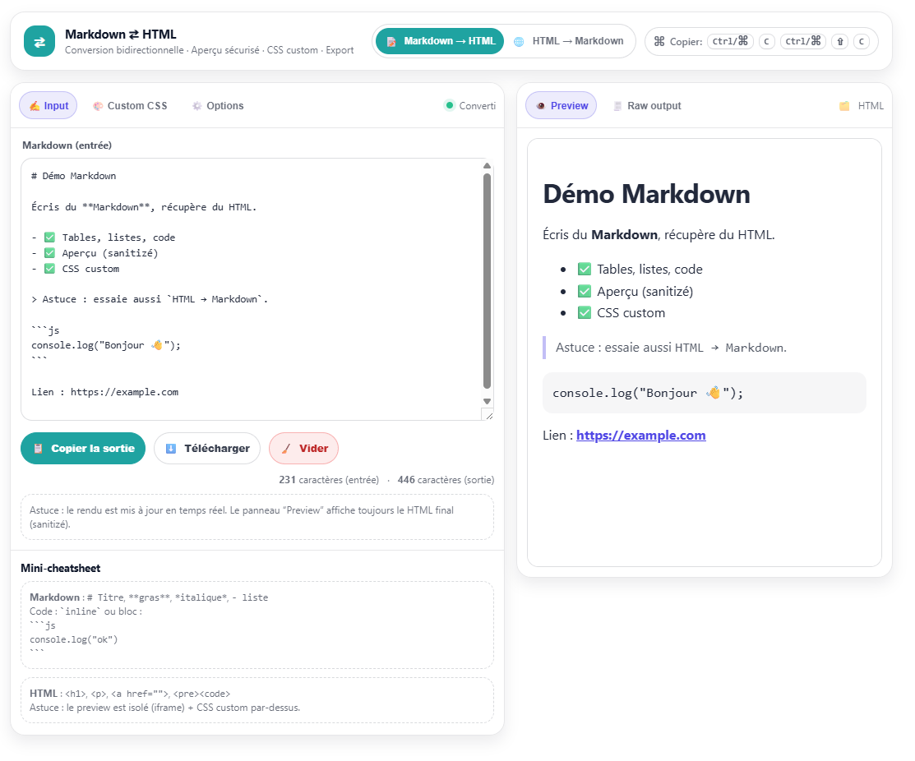Click the checkmark beside Tables, listes, code in preview
Viewport: 915px width, 761px height.
click(585, 270)
